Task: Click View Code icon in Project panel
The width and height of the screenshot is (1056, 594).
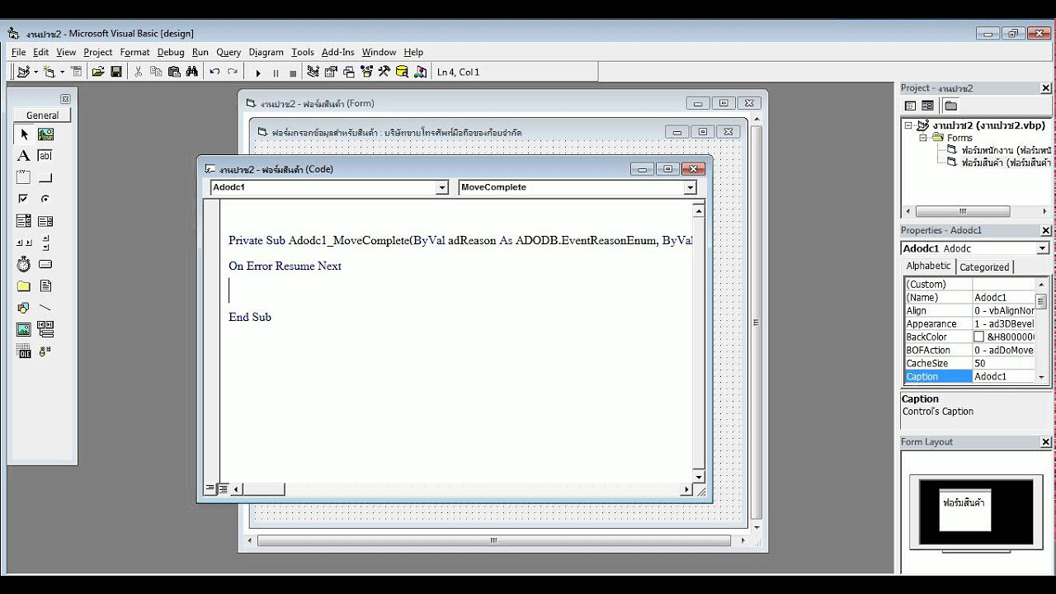Action: pos(910,106)
